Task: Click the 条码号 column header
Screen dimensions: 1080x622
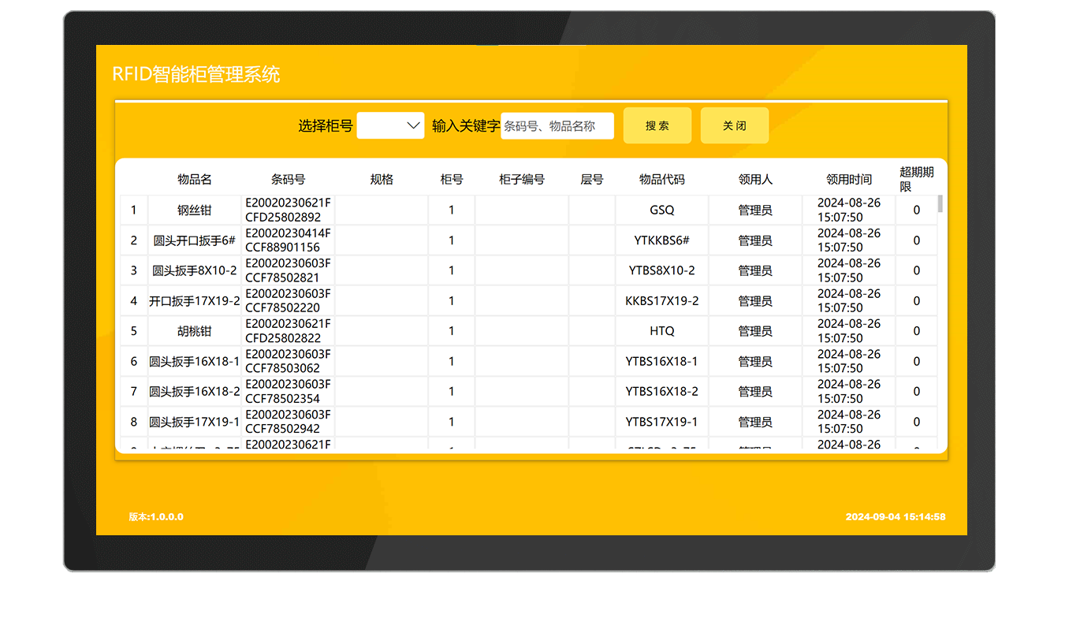Action: pyautogui.click(x=288, y=180)
